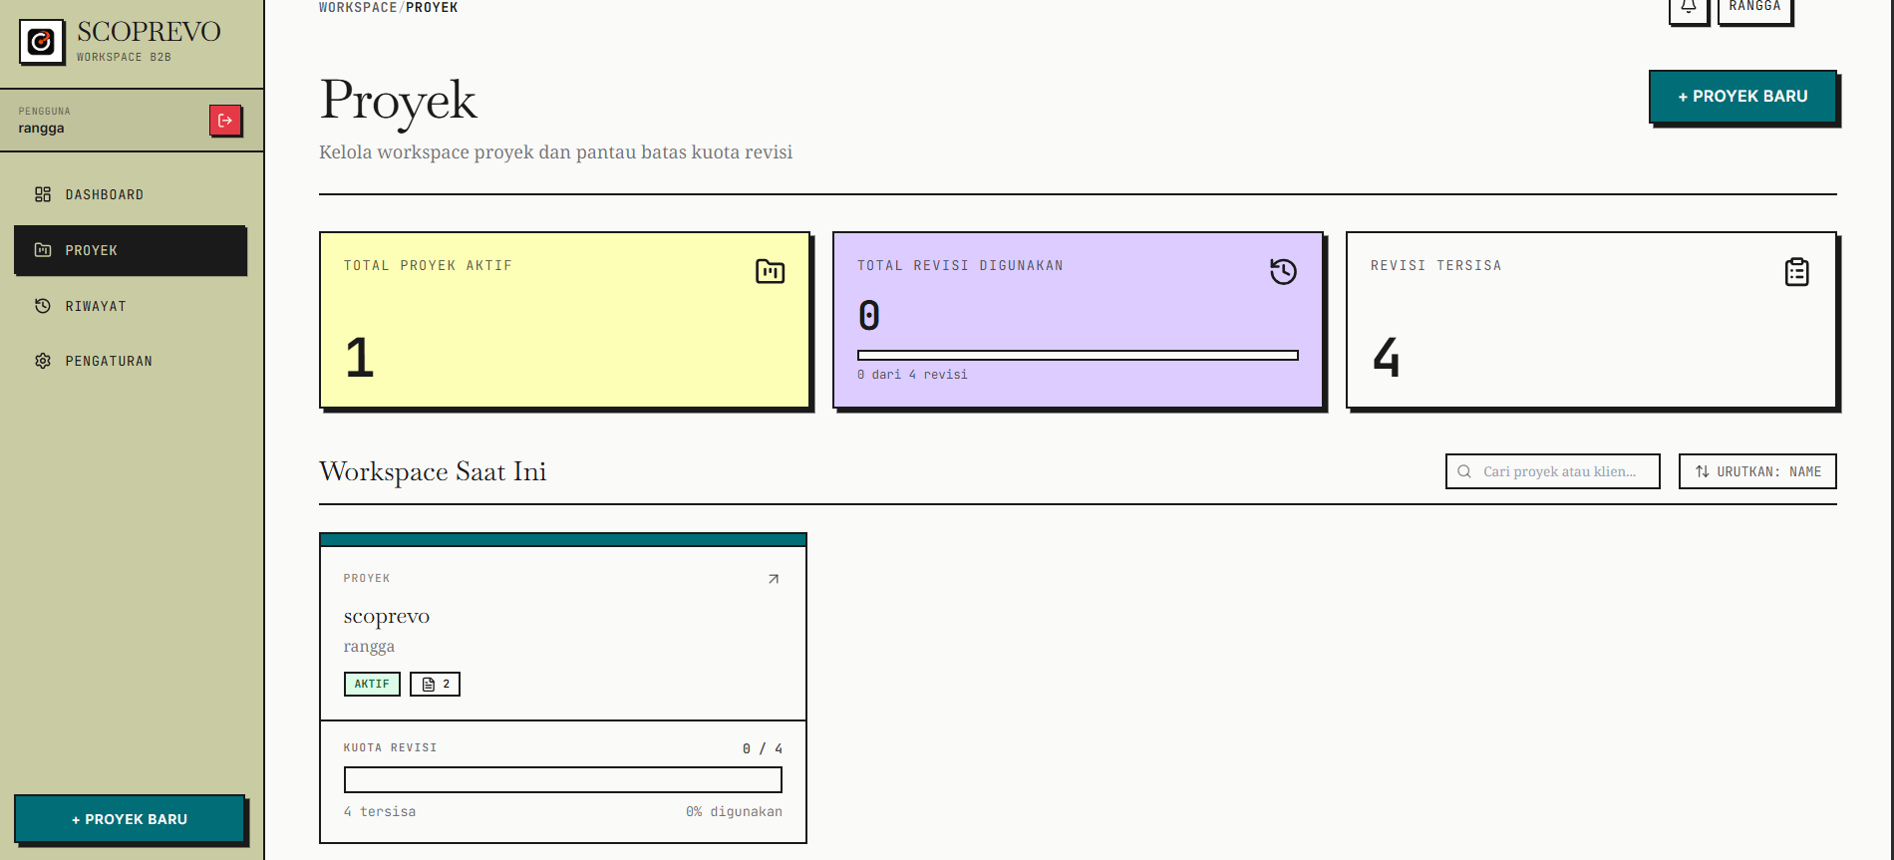Click the "0 / 4" quota value

click(x=763, y=748)
